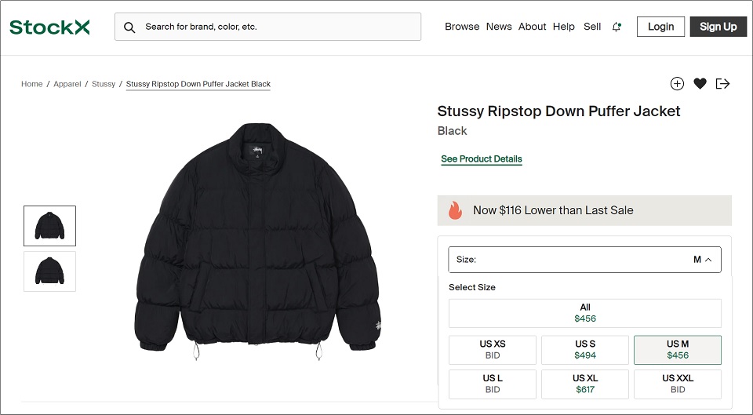Go to Apparel breadcrumb

pos(67,84)
